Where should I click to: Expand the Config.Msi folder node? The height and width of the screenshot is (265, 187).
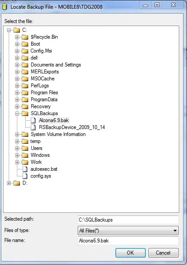coord(17,51)
